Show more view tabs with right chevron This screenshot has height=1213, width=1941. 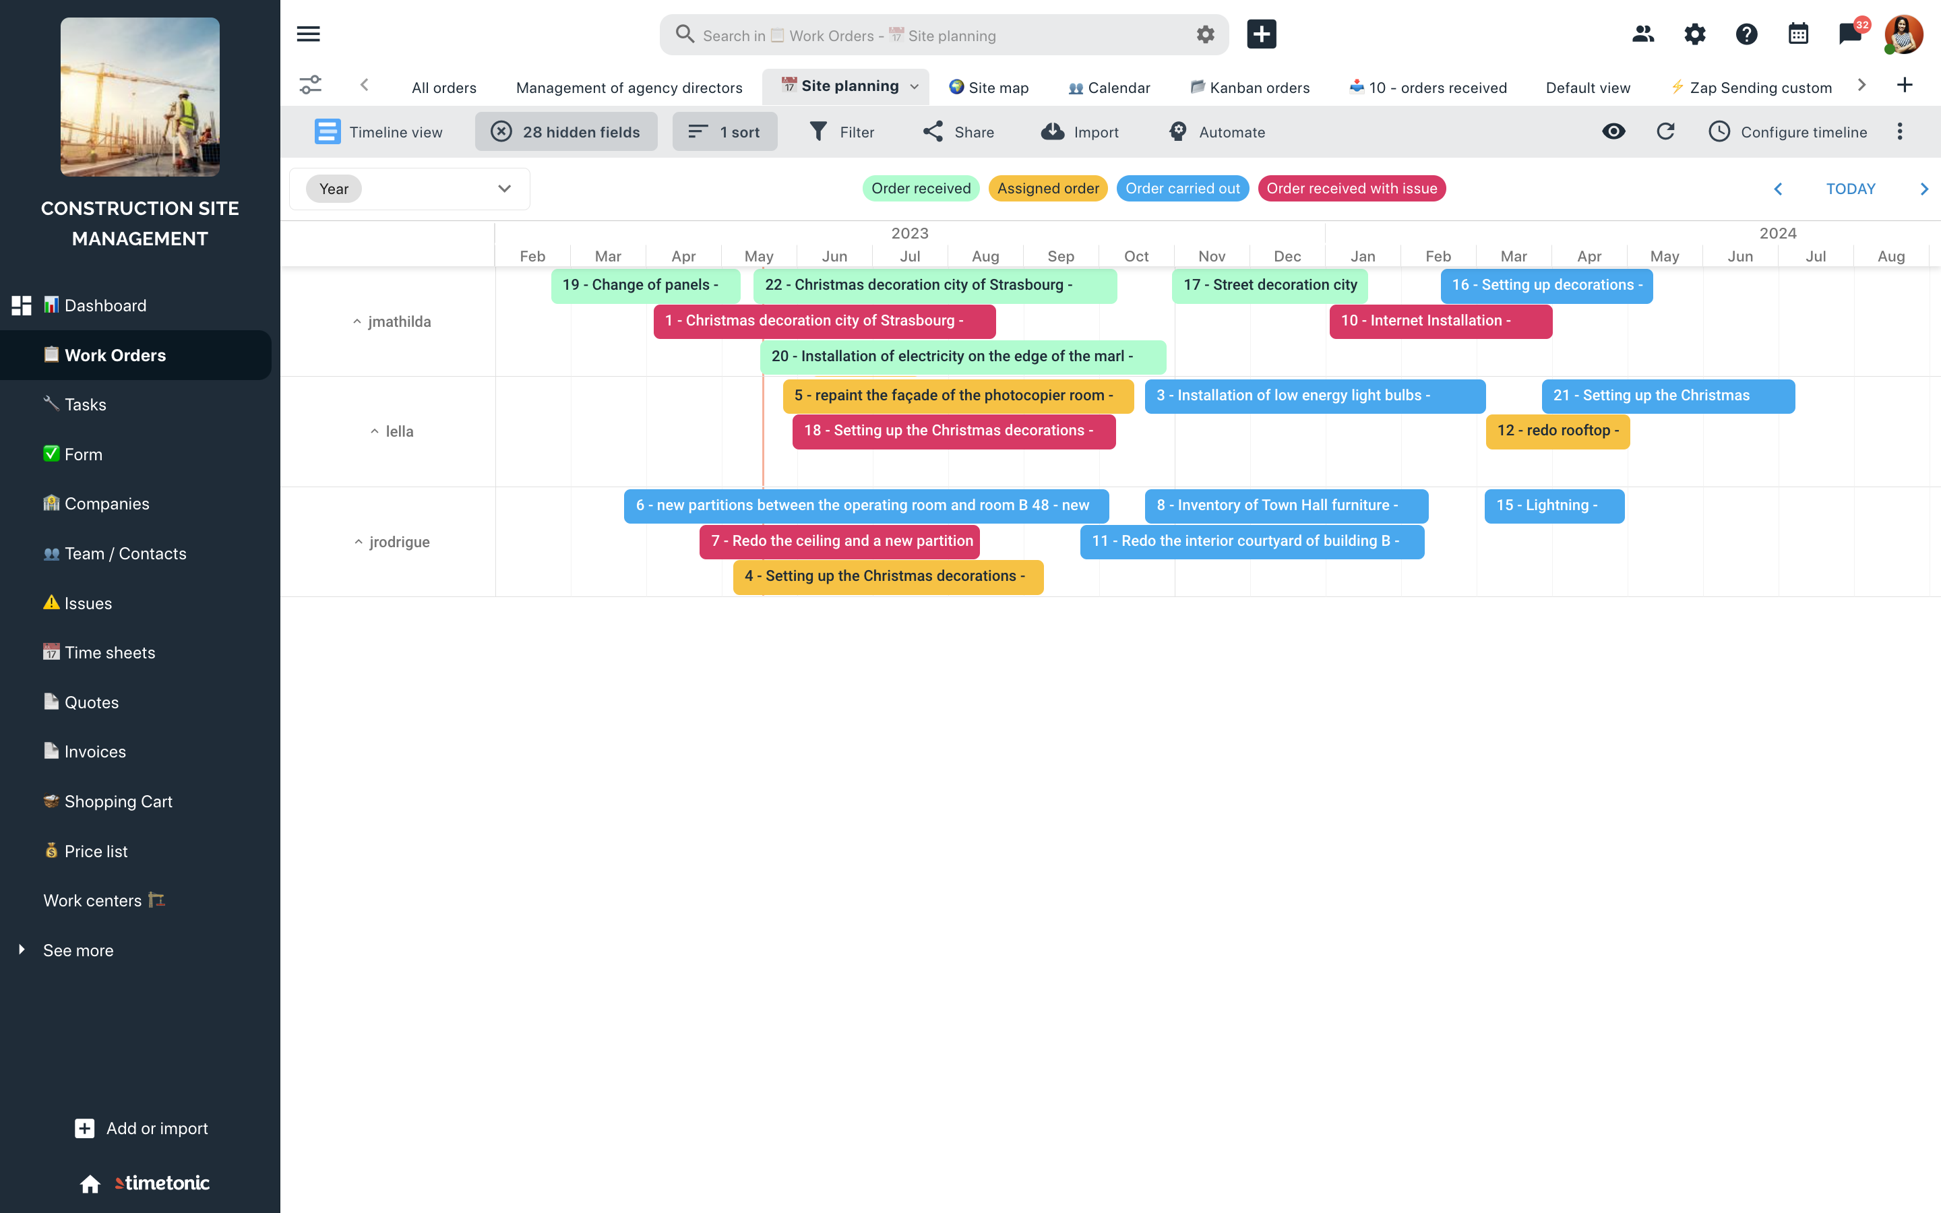tap(1861, 85)
